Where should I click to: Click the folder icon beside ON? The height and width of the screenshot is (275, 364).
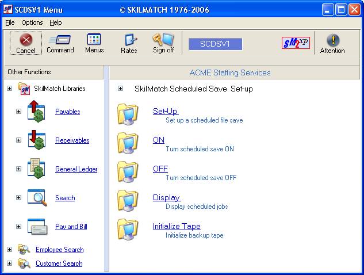(128, 143)
